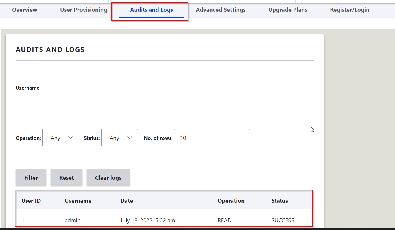The height and width of the screenshot is (230, 395).
Task: Click the Reset button
Action: (66, 177)
